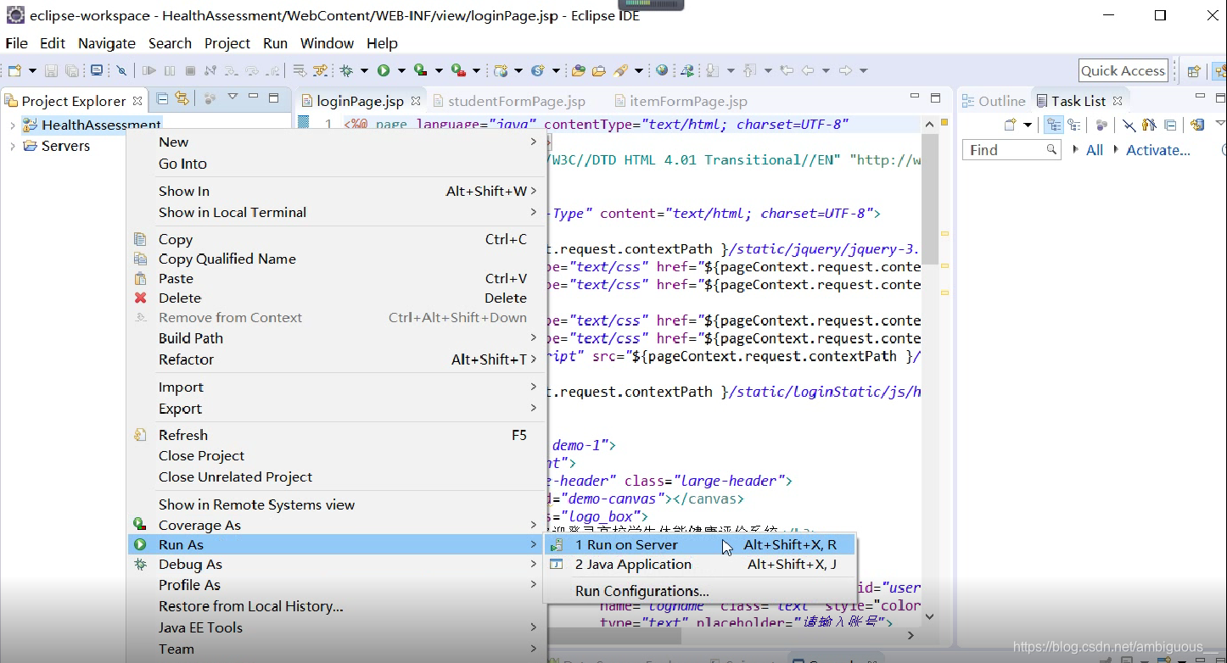The height and width of the screenshot is (663, 1227).
Task: Open a Terminal from the toolbar icon
Action: coord(97,70)
